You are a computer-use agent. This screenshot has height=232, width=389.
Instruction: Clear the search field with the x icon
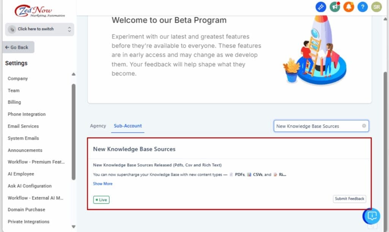coord(364,126)
